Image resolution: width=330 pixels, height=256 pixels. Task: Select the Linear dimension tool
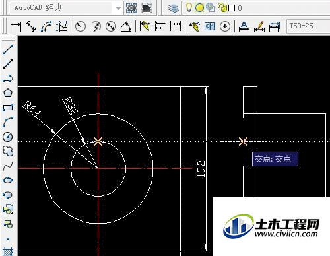(16, 26)
